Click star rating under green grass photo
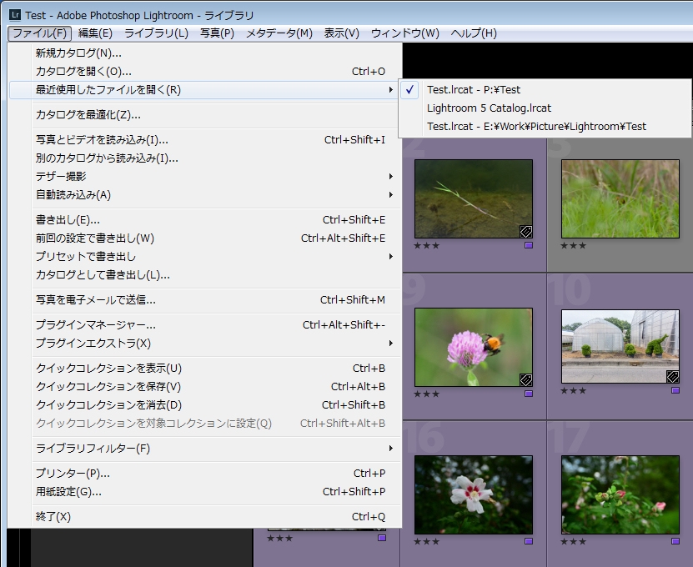This screenshot has height=567, width=693. point(574,245)
